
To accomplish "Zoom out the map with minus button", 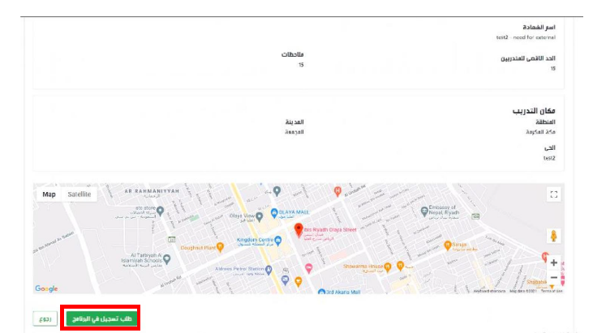I will [x=554, y=277].
